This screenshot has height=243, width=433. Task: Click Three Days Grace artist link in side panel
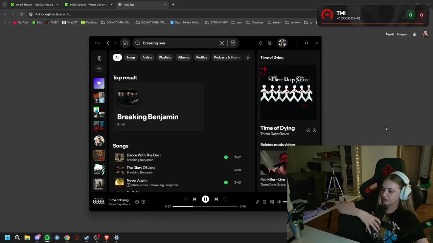tap(275, 134)
